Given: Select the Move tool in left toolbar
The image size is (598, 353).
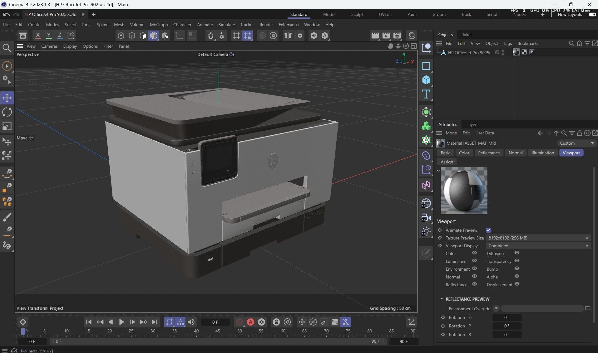Looking at the screenshot, I should coord(7,98).
